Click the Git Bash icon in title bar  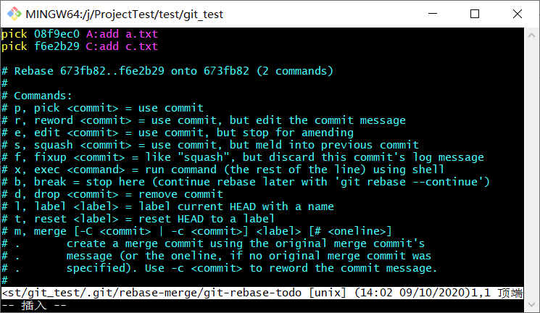click(x=12, y=13)
